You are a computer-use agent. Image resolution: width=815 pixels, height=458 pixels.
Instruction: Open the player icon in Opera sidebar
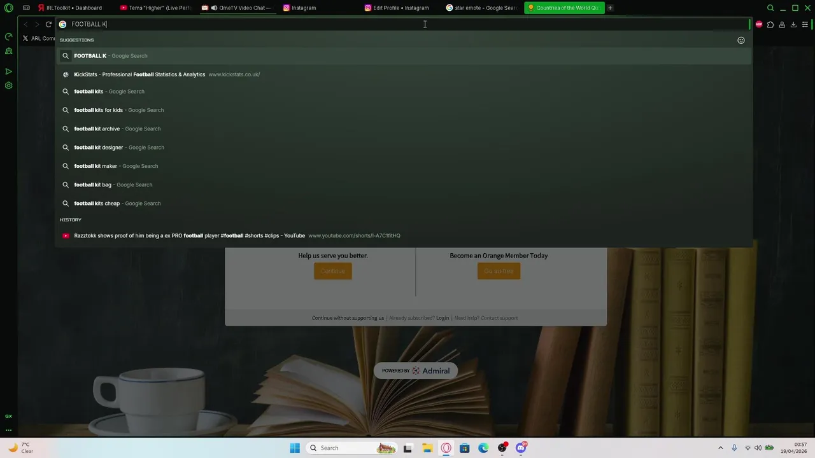9,71
